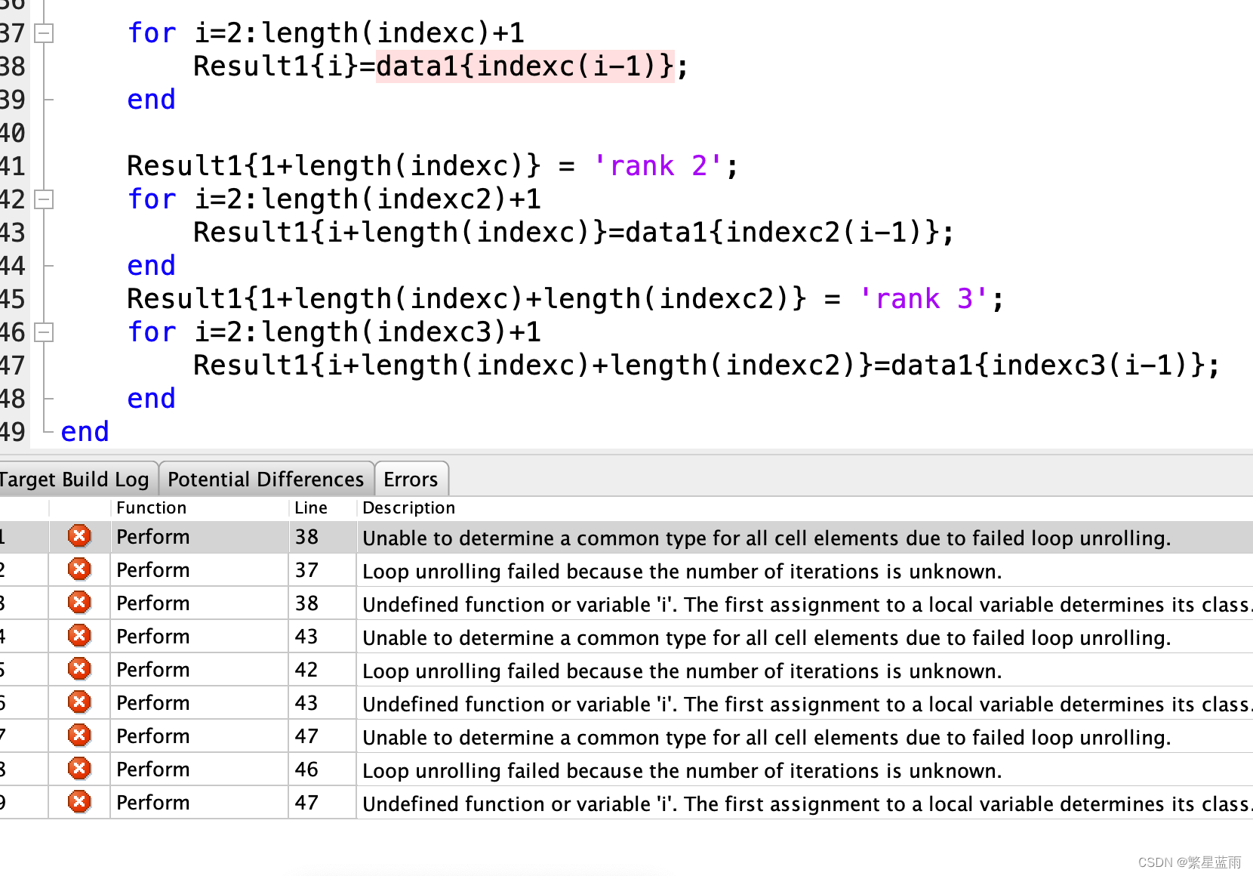Click the red error icon in row 1

79,536
